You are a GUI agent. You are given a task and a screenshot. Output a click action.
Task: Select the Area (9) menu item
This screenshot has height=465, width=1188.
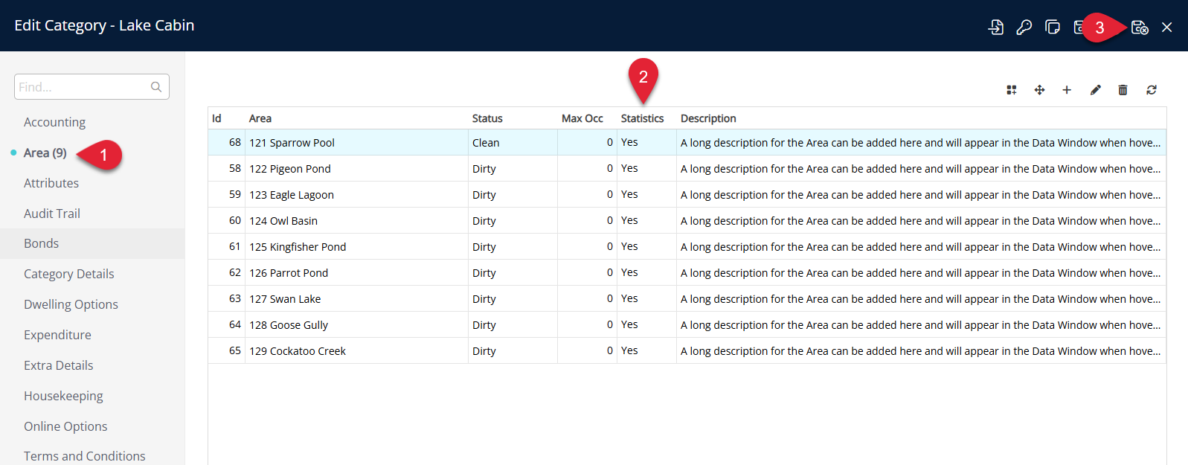click(x=45, y=153)
